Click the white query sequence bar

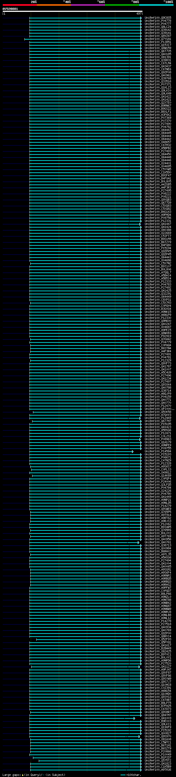pos(73,12)
